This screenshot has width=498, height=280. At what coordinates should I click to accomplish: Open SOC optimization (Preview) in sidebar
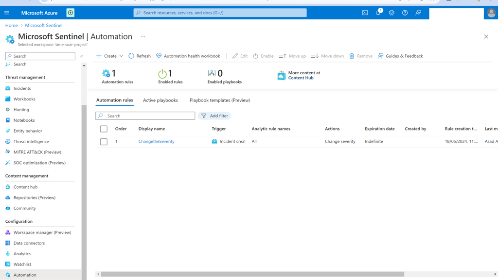[40, 163]
